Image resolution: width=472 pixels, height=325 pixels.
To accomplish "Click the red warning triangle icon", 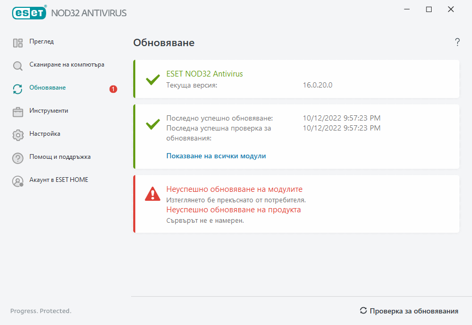I will pos(153,194).
